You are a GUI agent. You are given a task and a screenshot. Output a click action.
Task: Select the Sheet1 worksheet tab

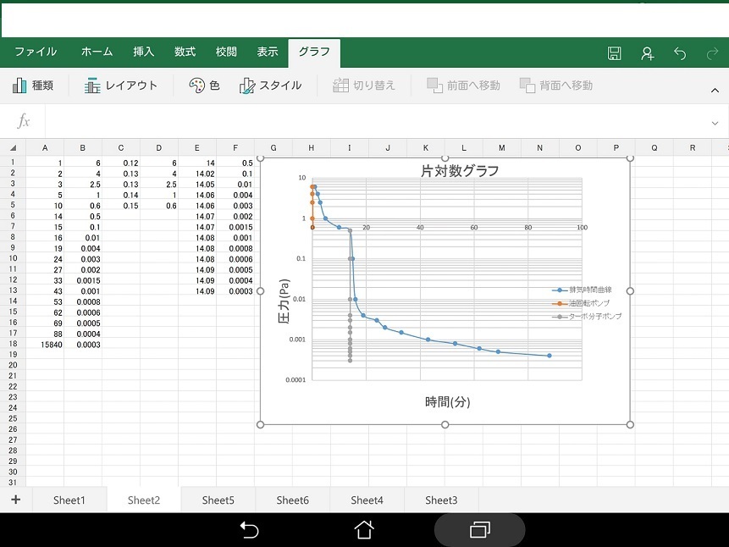[x=69, y=500]
